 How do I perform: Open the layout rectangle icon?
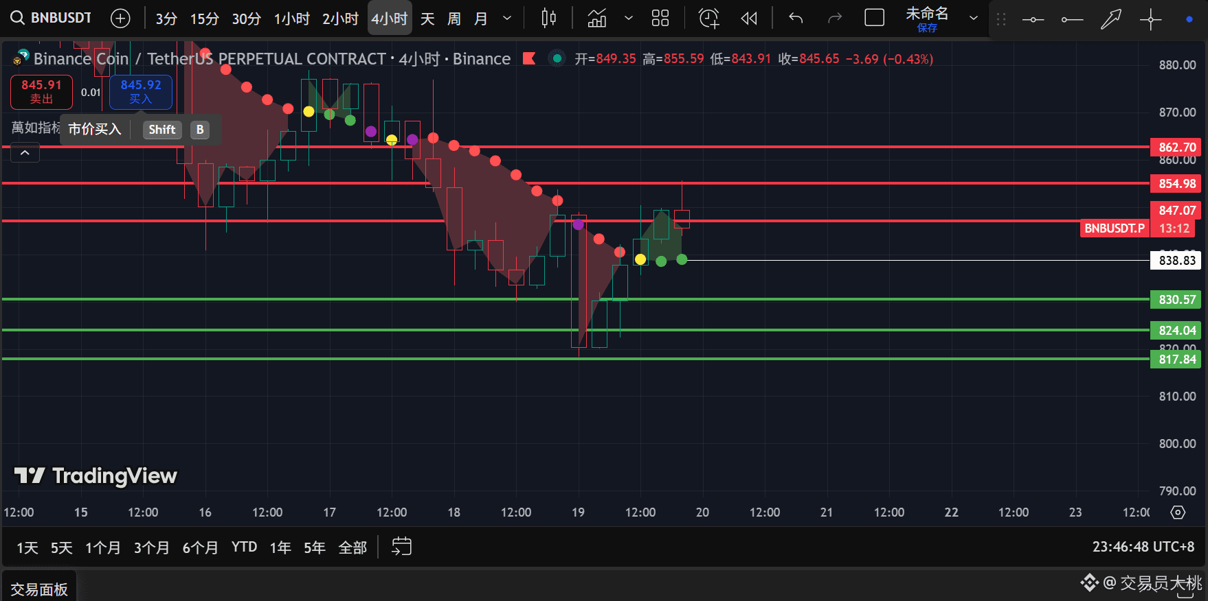click(874, 18)
